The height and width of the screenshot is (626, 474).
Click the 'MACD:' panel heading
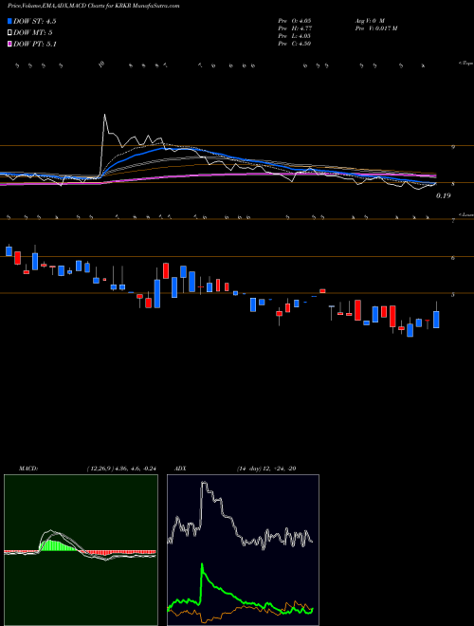coord(27,469)
